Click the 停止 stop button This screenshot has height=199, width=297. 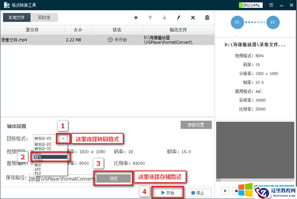coord(198,193)
